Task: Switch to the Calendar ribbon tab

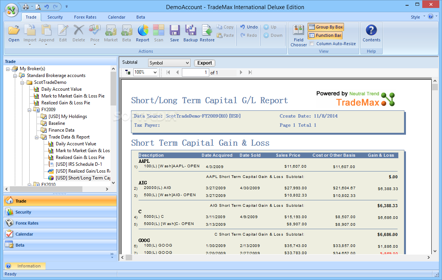Action: 117,17
